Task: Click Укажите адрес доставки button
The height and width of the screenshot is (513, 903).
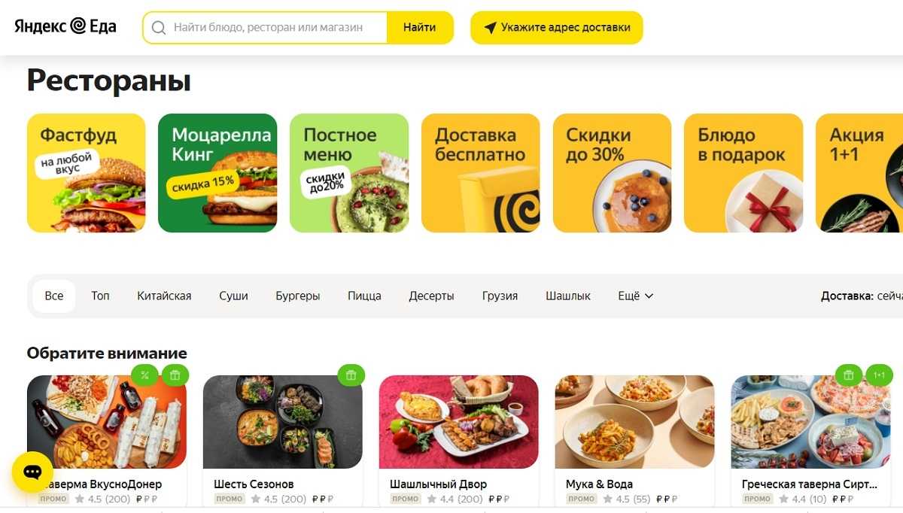Action: pyautogui.click(x=557, y=28)
